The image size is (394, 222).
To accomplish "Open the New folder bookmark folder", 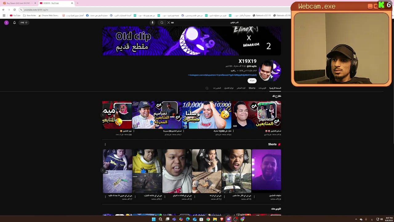I will pyautogui.click(x=30, y=15).
